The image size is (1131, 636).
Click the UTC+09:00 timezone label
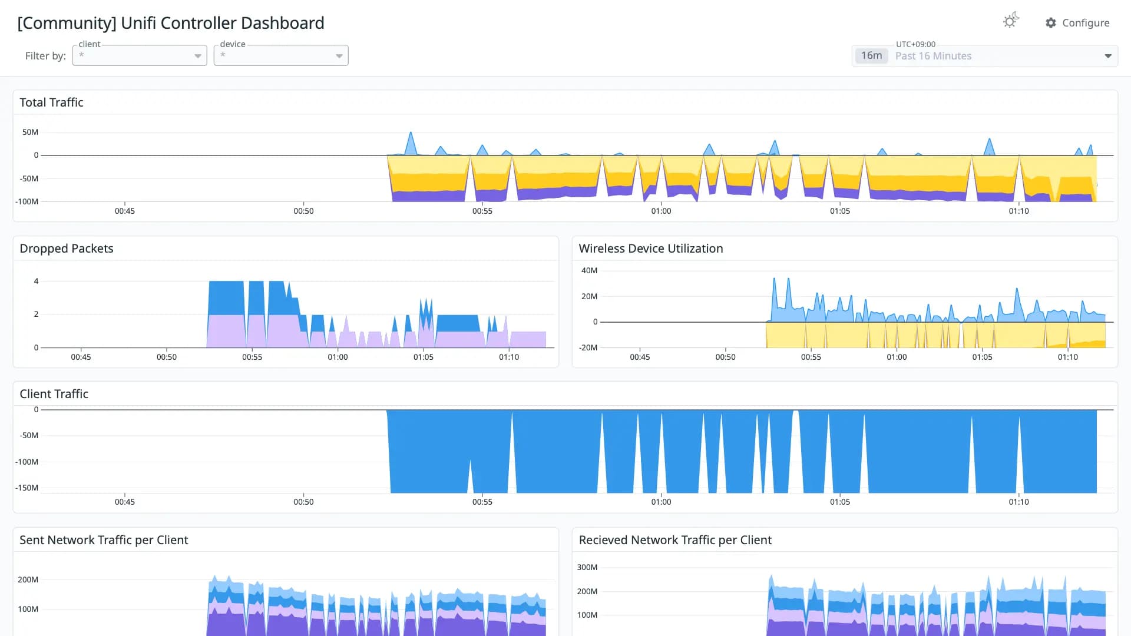(915, 44)
